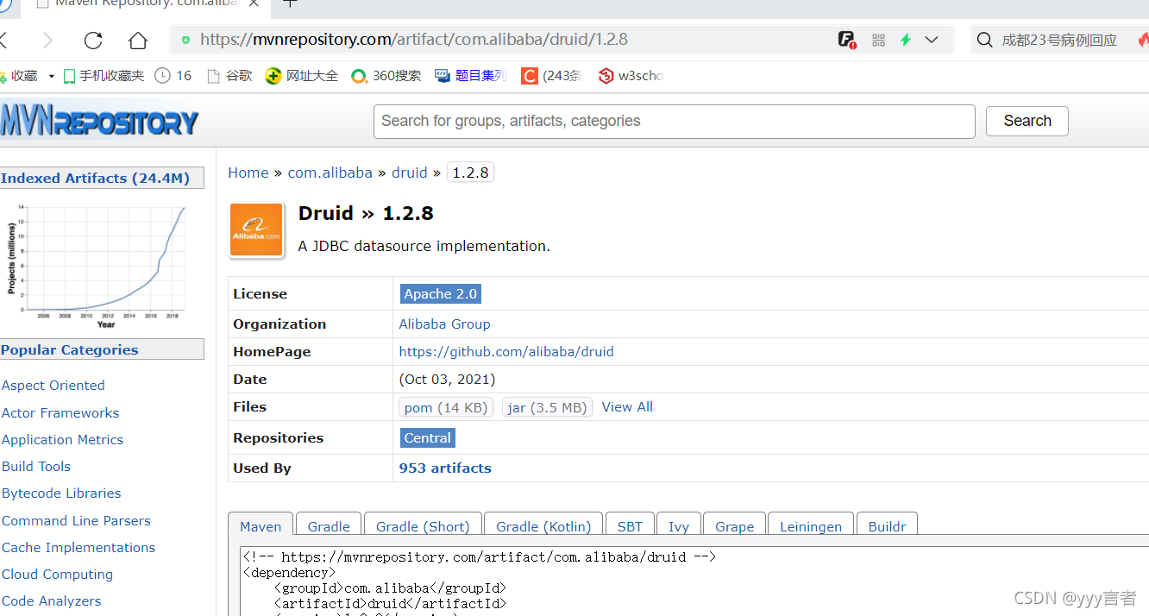Open the CSDN (243条 bookmark
The height and width of the screenshot is (616, 1149).
[x=551, y=76]
